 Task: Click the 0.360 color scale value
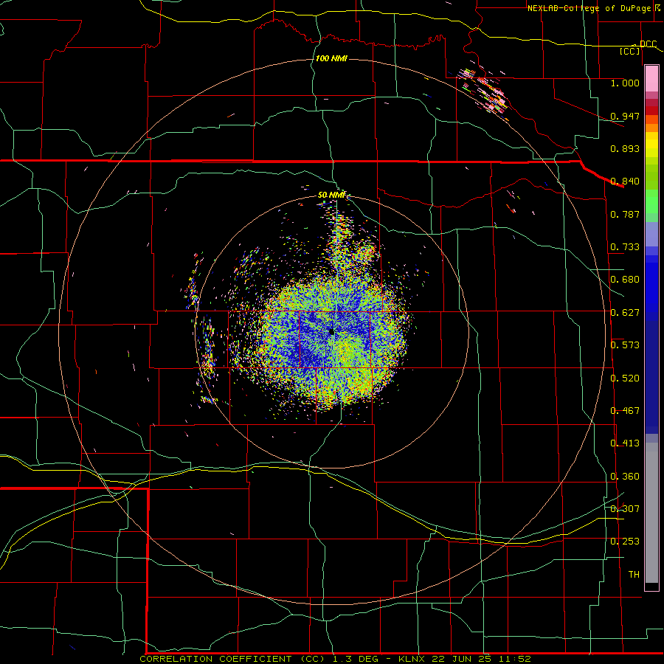pos(625,477)
